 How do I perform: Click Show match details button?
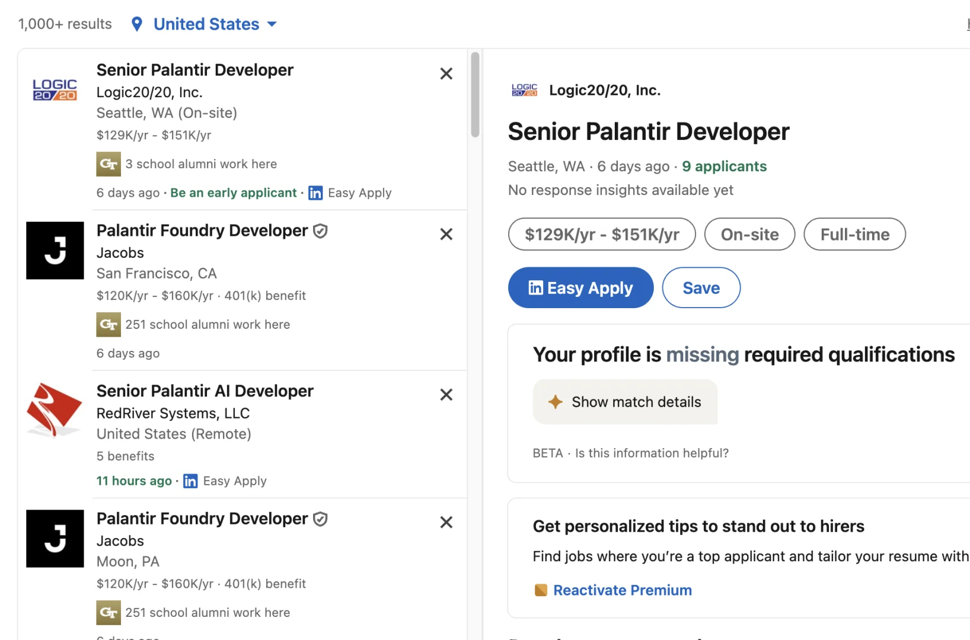pos(625,402)
